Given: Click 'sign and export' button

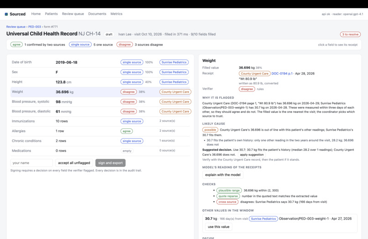Looking at the screenshot, I should (x=110, y=163).
